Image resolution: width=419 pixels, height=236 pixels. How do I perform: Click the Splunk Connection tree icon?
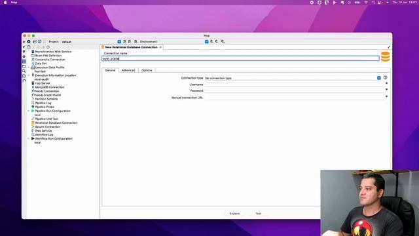click(x=33, y=127)
